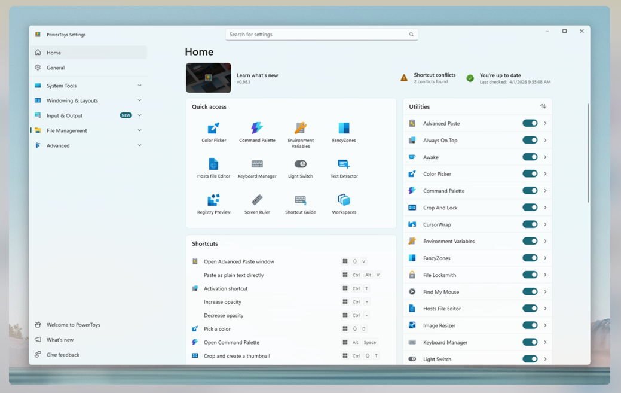Click the Crop And Lock utility icon
Image resolution: width=621 pixels, height=393 pixels.
[412, 207]
